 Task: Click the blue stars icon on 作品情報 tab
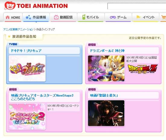(x=28, y=17)
